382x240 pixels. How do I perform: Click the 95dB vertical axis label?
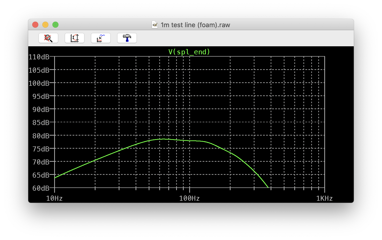coord(41,96)
